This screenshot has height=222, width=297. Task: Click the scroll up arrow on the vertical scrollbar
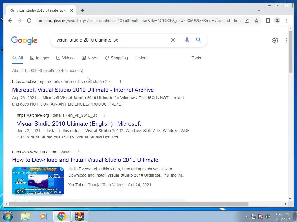coord(291,29)
